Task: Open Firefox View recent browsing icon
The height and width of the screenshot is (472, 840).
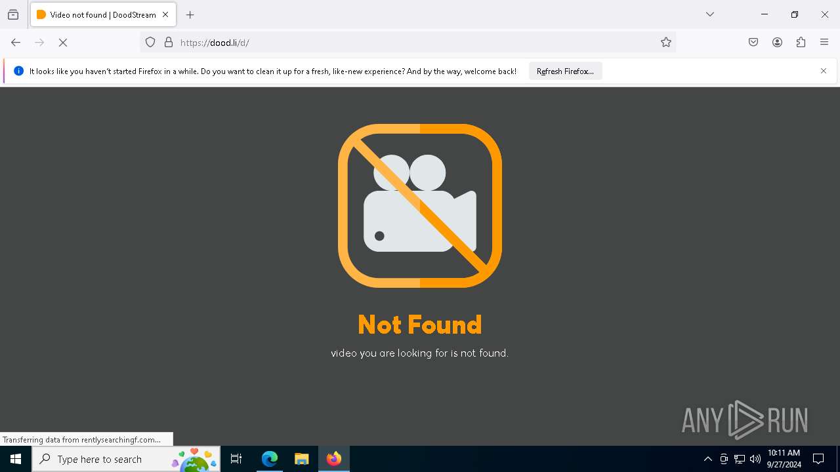Action: tap(13, 14)
